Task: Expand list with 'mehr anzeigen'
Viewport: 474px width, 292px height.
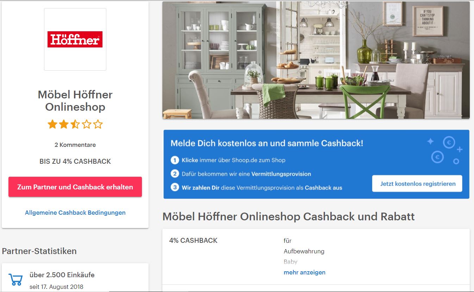Action: [x=305, y=272]
